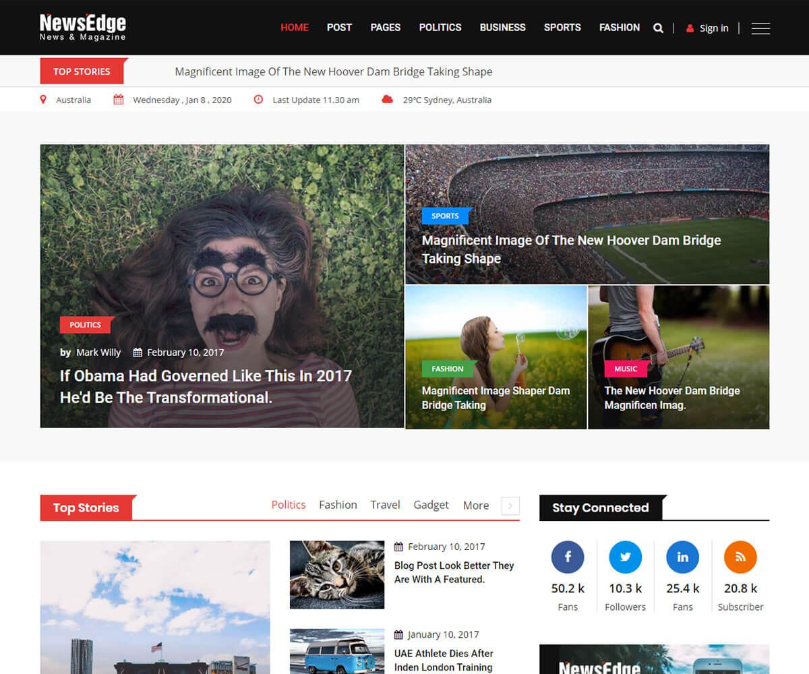Image resolution: width=809 pixels, height=674 pixels.
Task: Switch to the Fashion filter tab
Action: pyautogui.click(x=338, y=505)
